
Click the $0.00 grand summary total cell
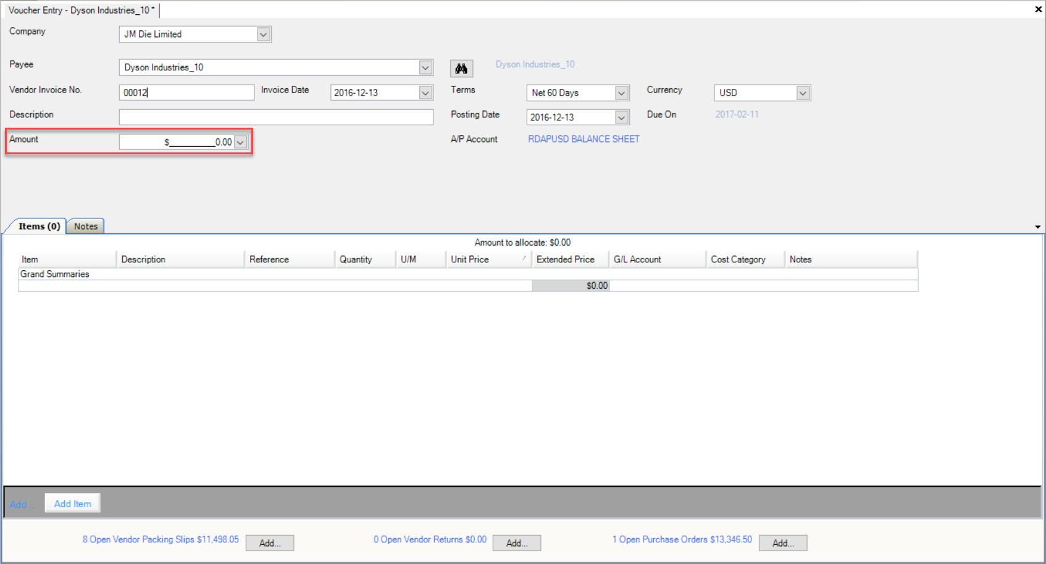coord(571,286)
